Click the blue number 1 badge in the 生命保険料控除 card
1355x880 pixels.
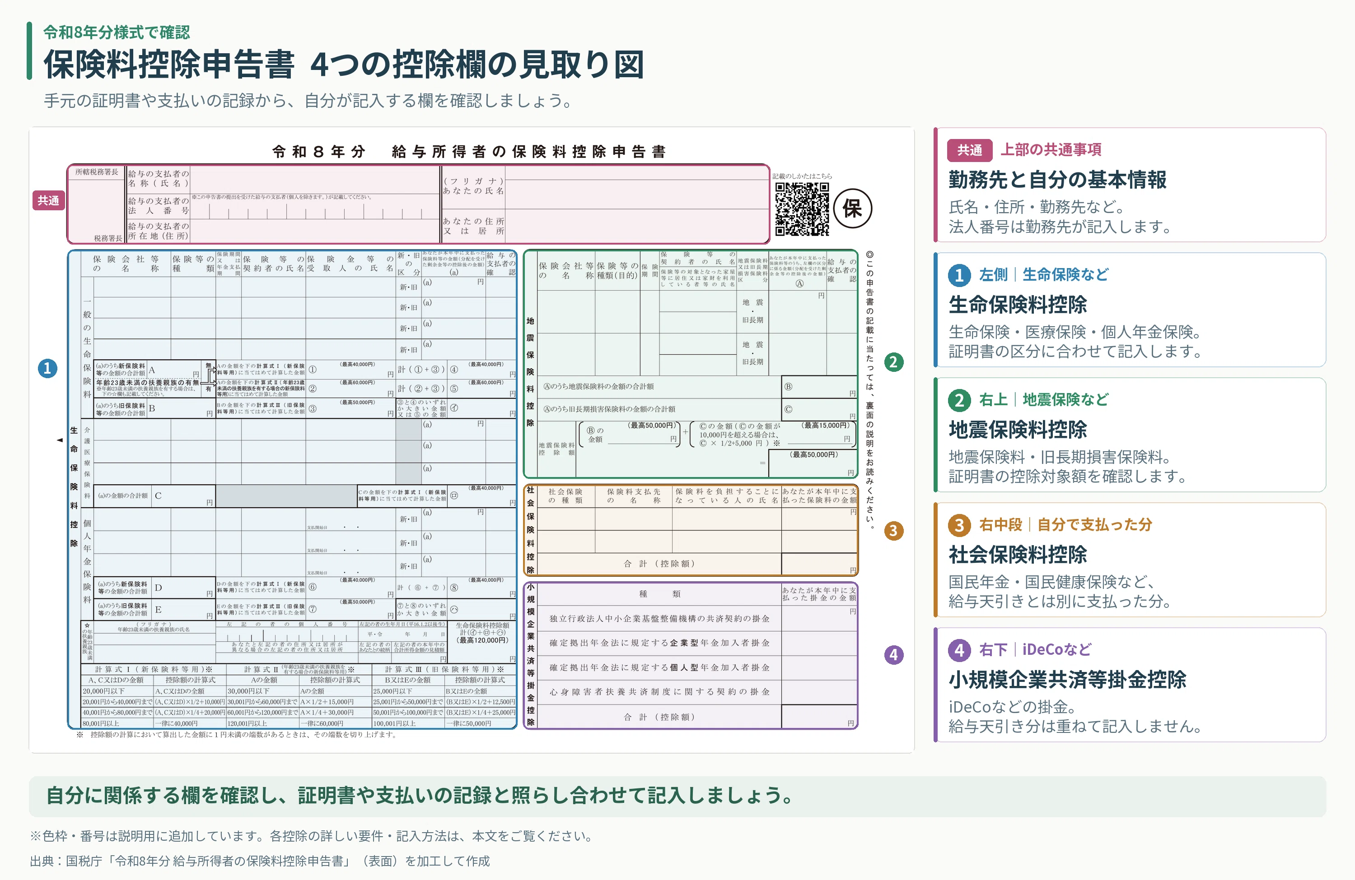pyautogui.click(x=959, y=275)
